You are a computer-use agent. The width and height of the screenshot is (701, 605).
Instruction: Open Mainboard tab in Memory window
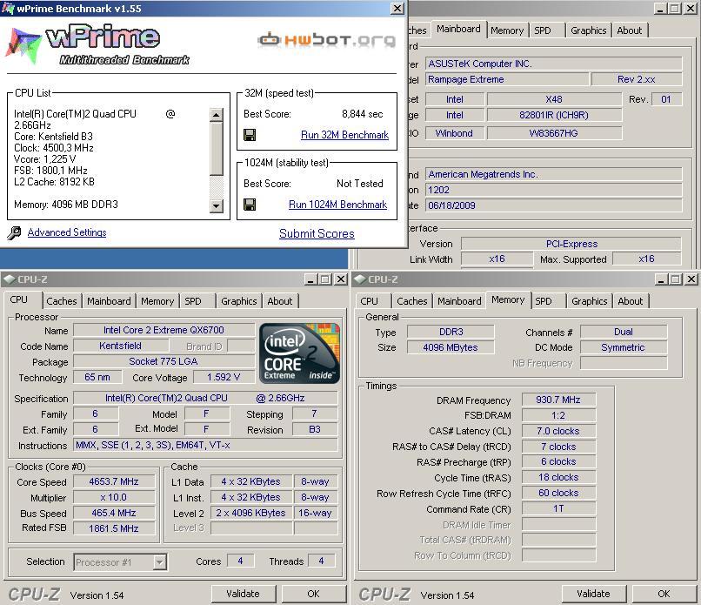point(459,301)
